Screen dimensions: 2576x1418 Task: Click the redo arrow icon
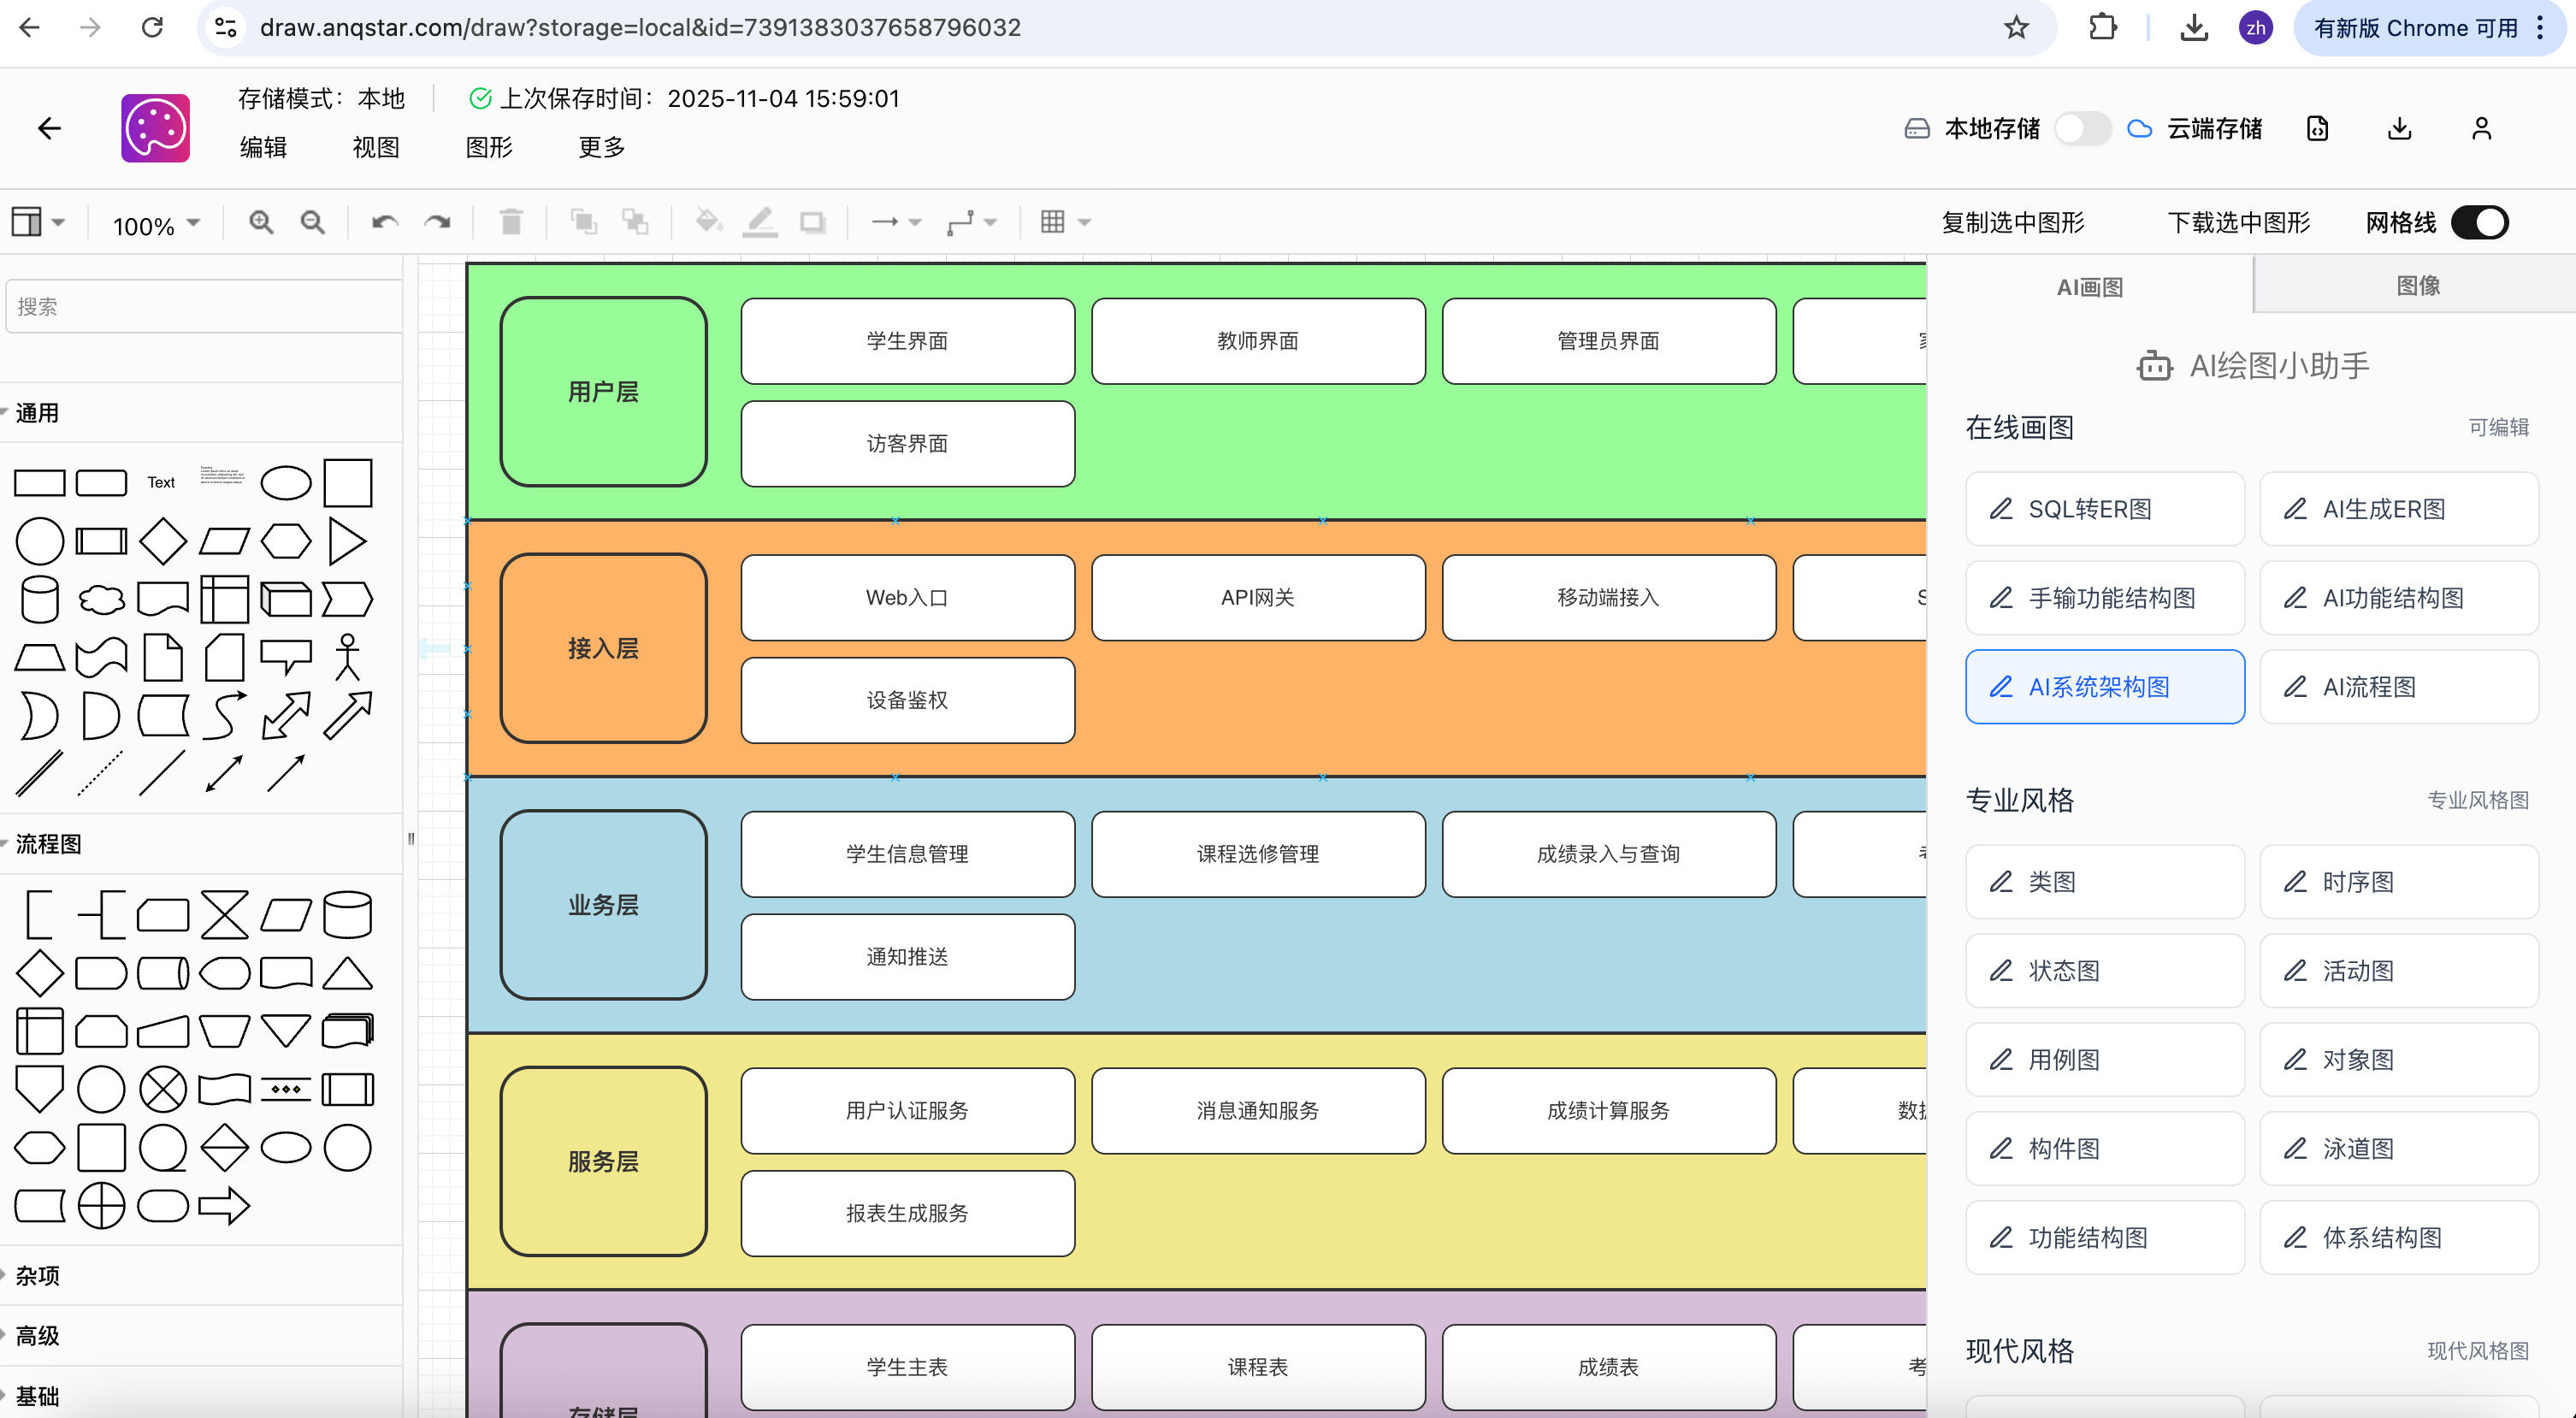coord(437,222)
